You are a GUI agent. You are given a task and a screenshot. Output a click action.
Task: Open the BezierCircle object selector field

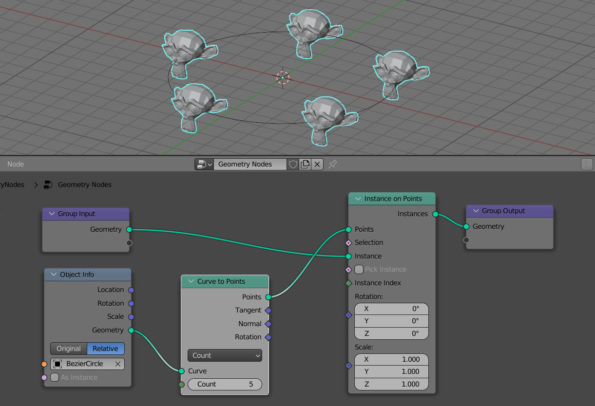point(87,364)
